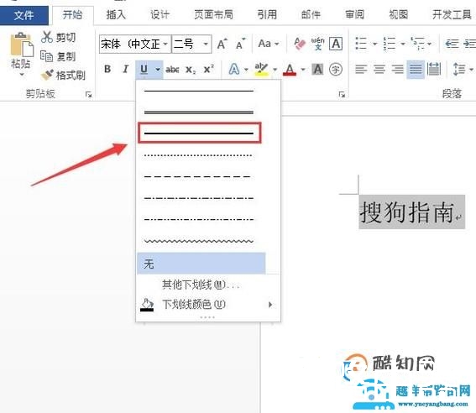The height and width of the screenshot is (413, 476).
Task: Decrease font size with the smaller A
Action: point(240,44)
